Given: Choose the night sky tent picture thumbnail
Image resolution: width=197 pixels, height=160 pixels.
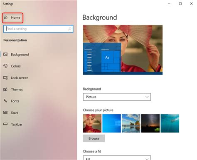Looking at the screenshot, I should coord(150,123).
